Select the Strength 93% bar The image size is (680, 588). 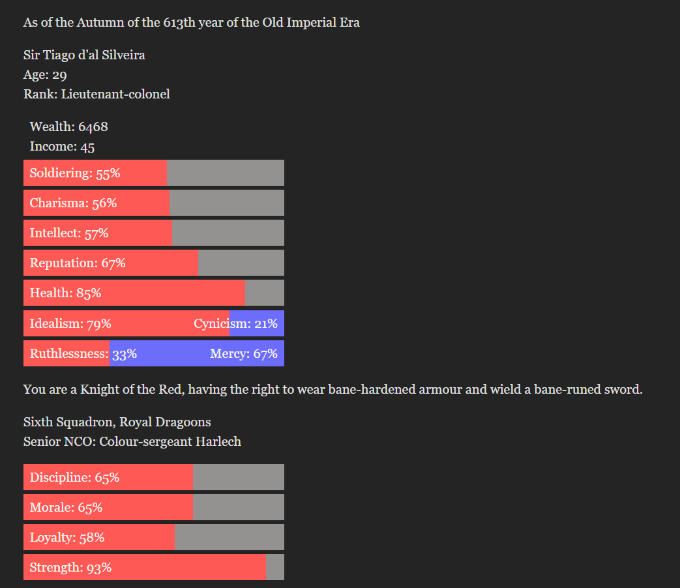coord(153,568)
